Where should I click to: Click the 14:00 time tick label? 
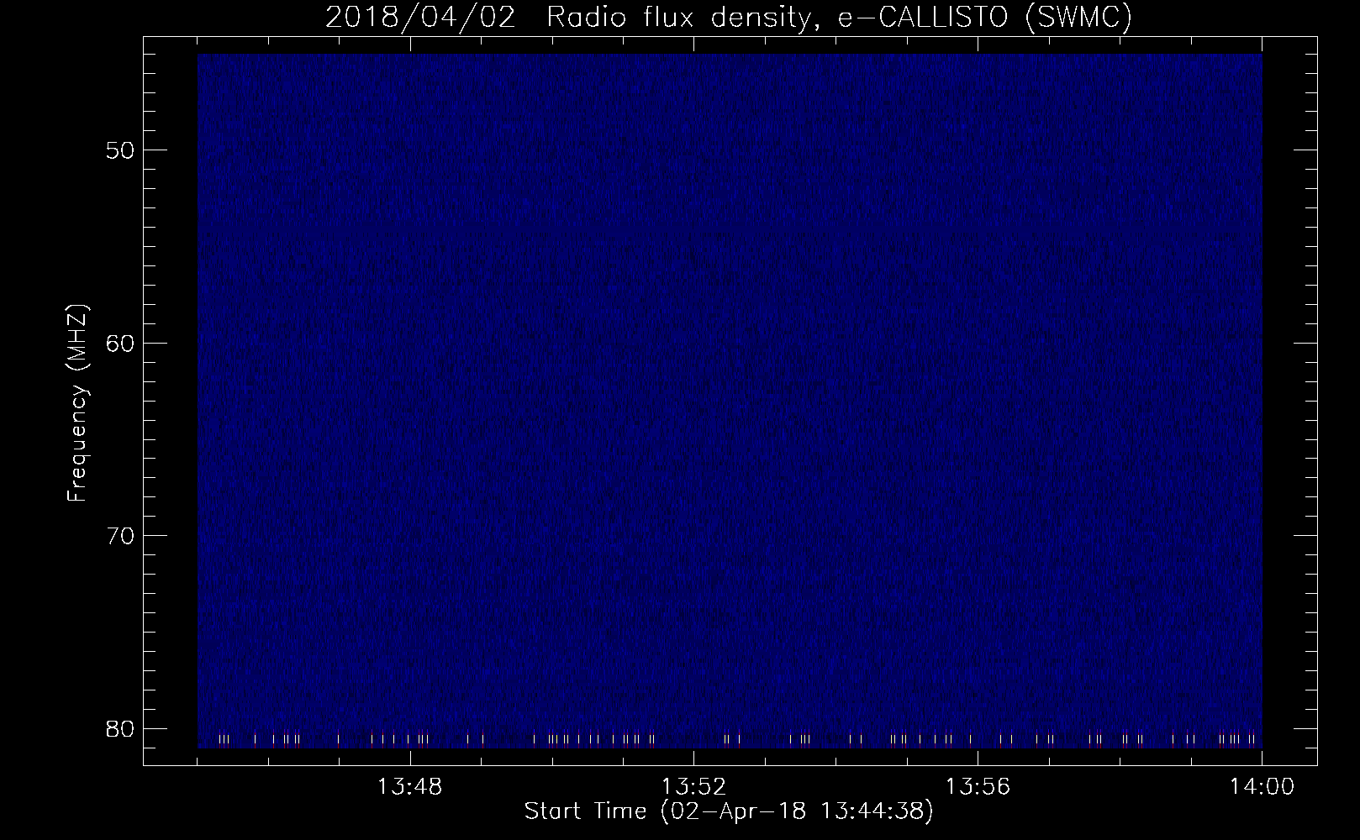pos(1262,787)
